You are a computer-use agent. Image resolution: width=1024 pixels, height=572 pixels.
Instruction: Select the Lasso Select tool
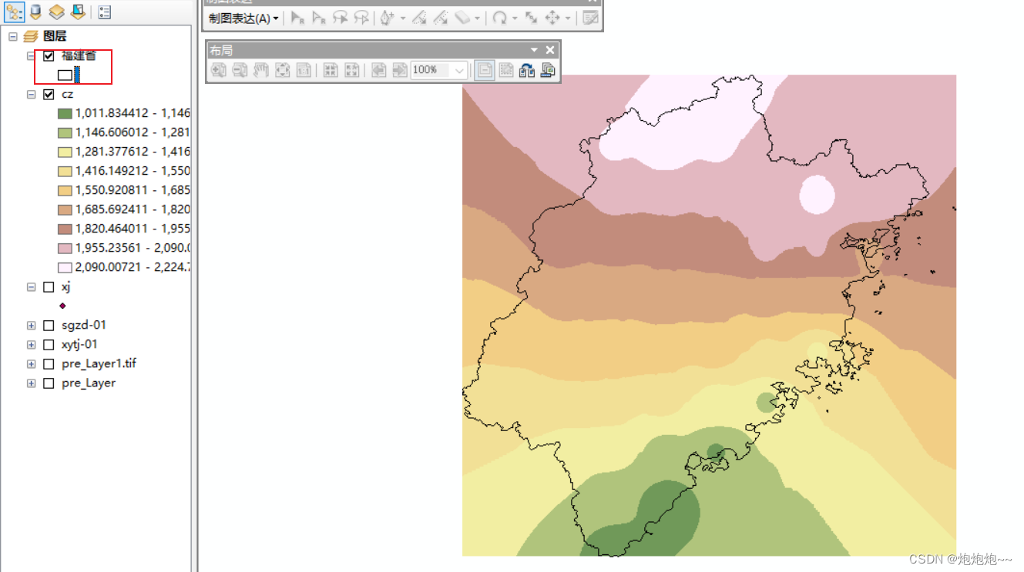(x=340, y=18)
